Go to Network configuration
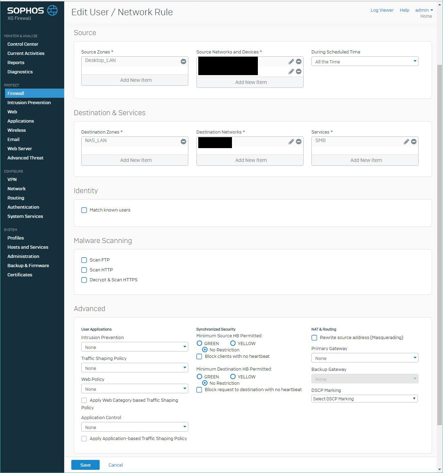 pos(16,189)
